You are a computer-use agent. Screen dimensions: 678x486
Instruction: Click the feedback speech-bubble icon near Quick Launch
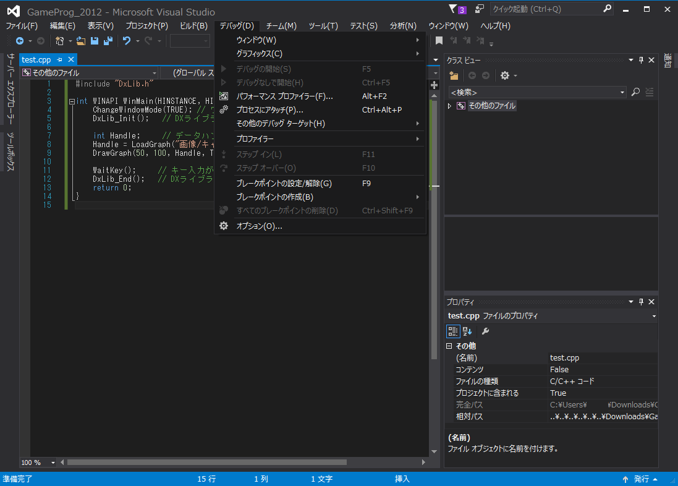coord(479,9)
